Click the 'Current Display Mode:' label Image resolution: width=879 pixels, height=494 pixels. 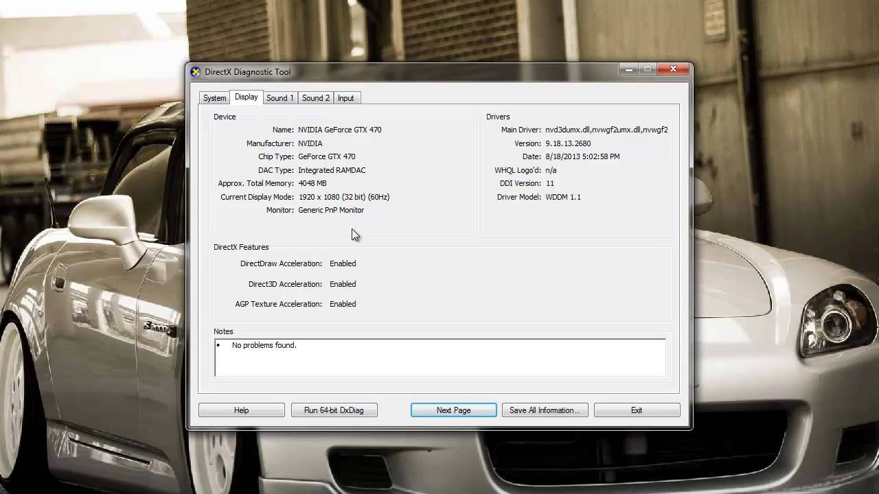(257, 197)
